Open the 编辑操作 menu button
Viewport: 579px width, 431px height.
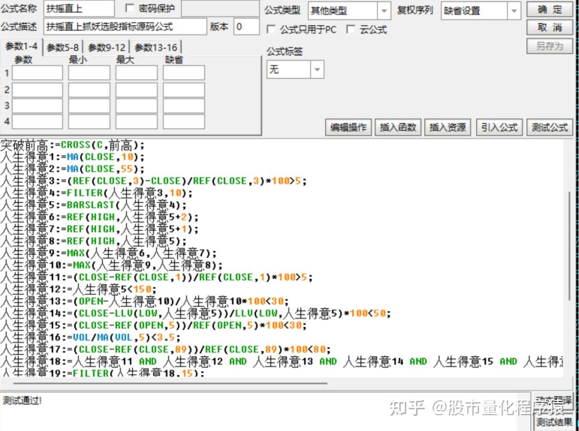coord(349,127)
